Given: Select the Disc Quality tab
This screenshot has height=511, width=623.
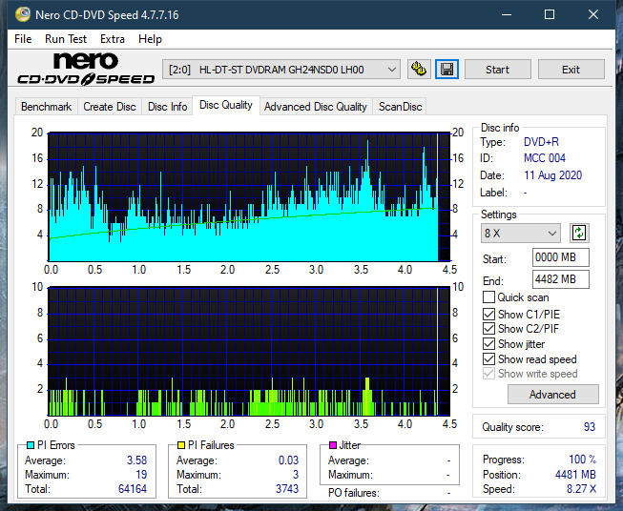Looking at the screenshot, I should 226,105.
